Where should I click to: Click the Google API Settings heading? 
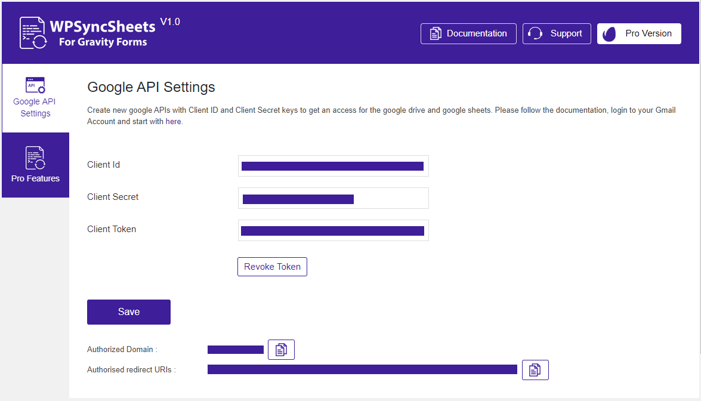tap(151, 87)
